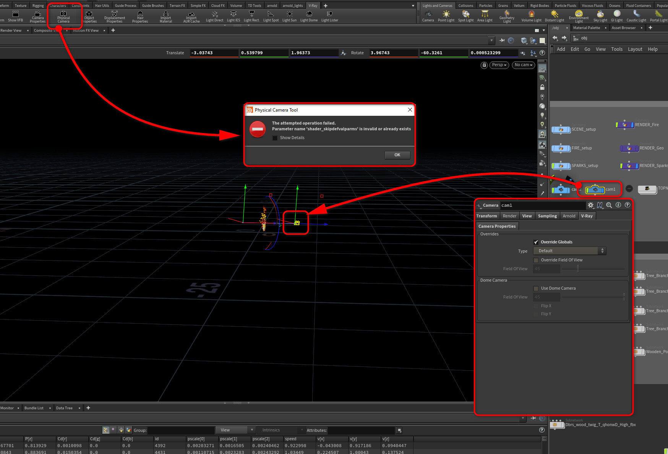
Task: Open Displacement Properties shelf tool
Action: coord(115,17)
